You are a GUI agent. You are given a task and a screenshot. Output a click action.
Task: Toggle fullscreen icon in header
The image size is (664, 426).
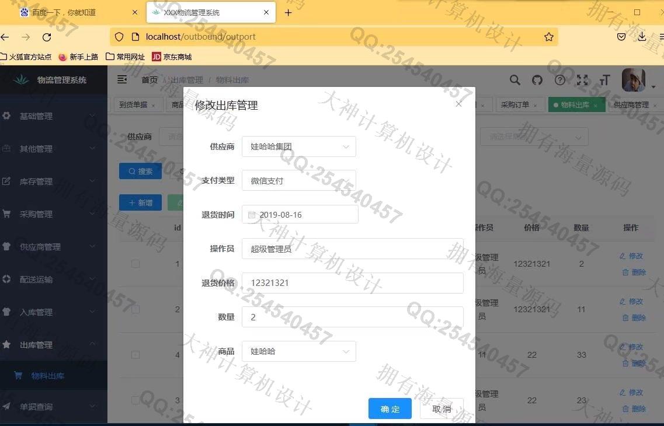pyautogui.click(x=582, y=80)
